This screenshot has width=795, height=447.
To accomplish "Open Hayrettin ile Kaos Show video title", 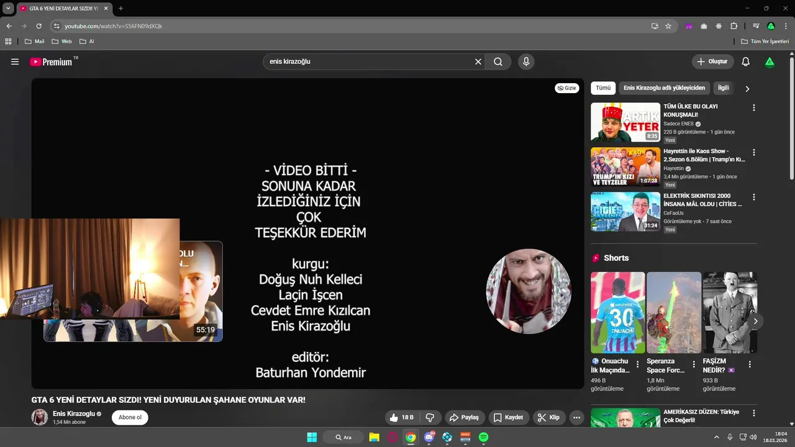I will pyautogui.click(x=704, y=155).
